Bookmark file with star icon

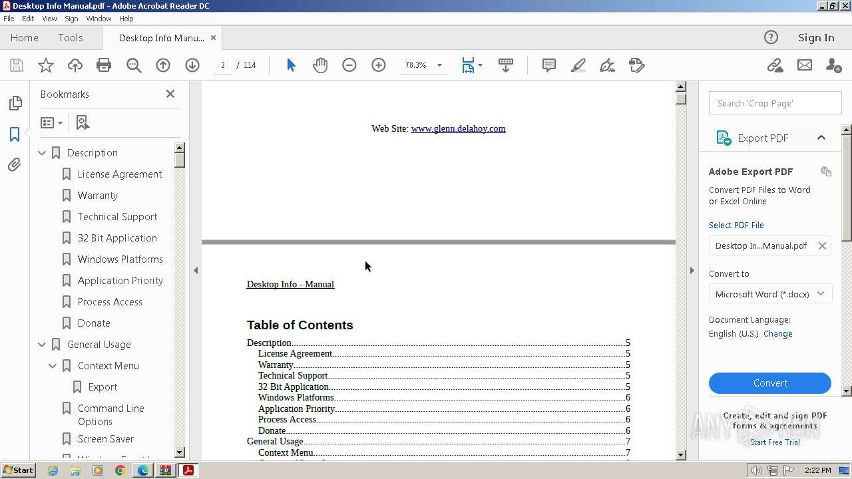[x=46, y=65]
